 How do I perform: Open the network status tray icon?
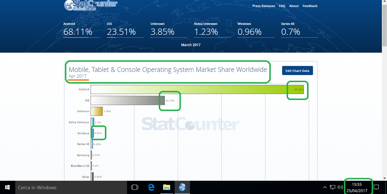pos(333,187)
